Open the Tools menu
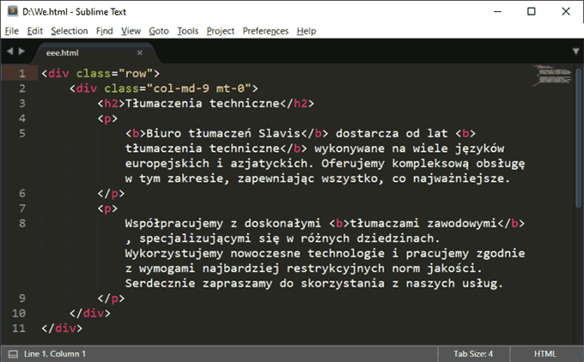584x362 pixels. click(188, 31)
